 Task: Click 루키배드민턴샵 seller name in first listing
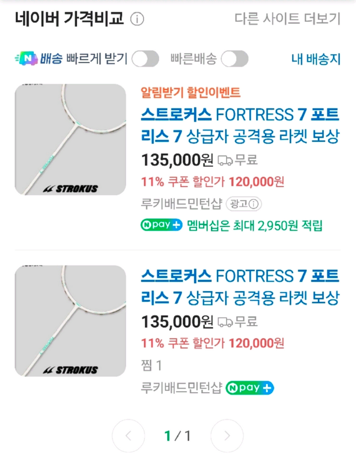[182, 204]
